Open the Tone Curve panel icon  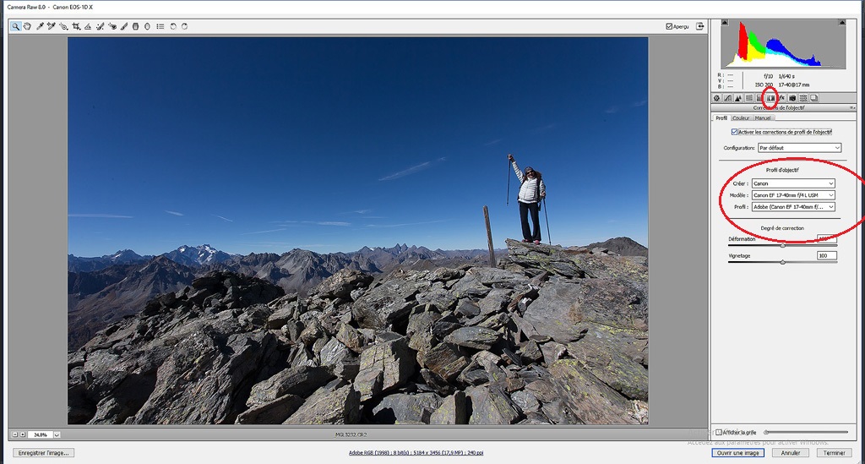click(x=727, y=98)
